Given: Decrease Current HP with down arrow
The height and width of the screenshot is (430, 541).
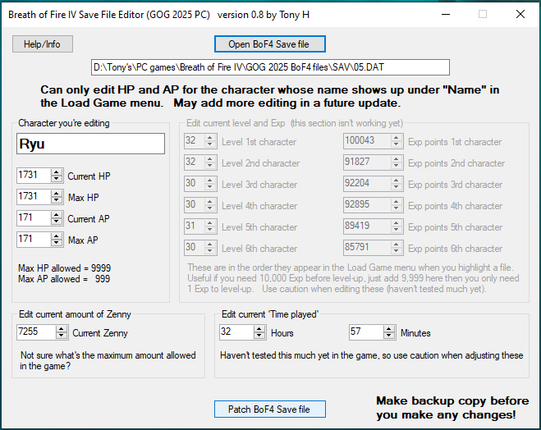Looking at the screenshot, I should (57, 179).
